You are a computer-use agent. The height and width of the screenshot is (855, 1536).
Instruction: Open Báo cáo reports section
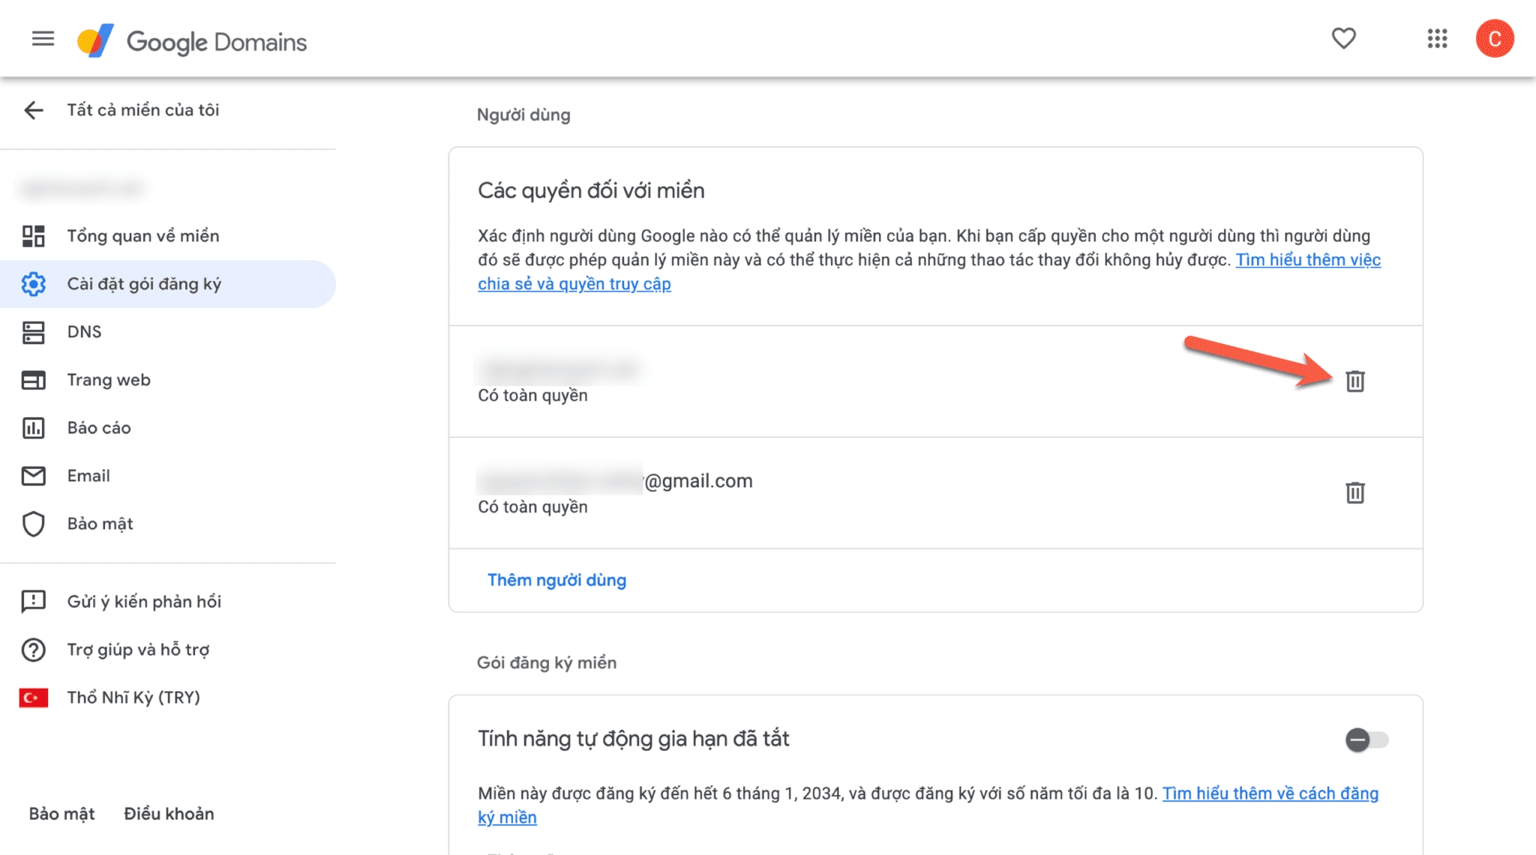99,428
